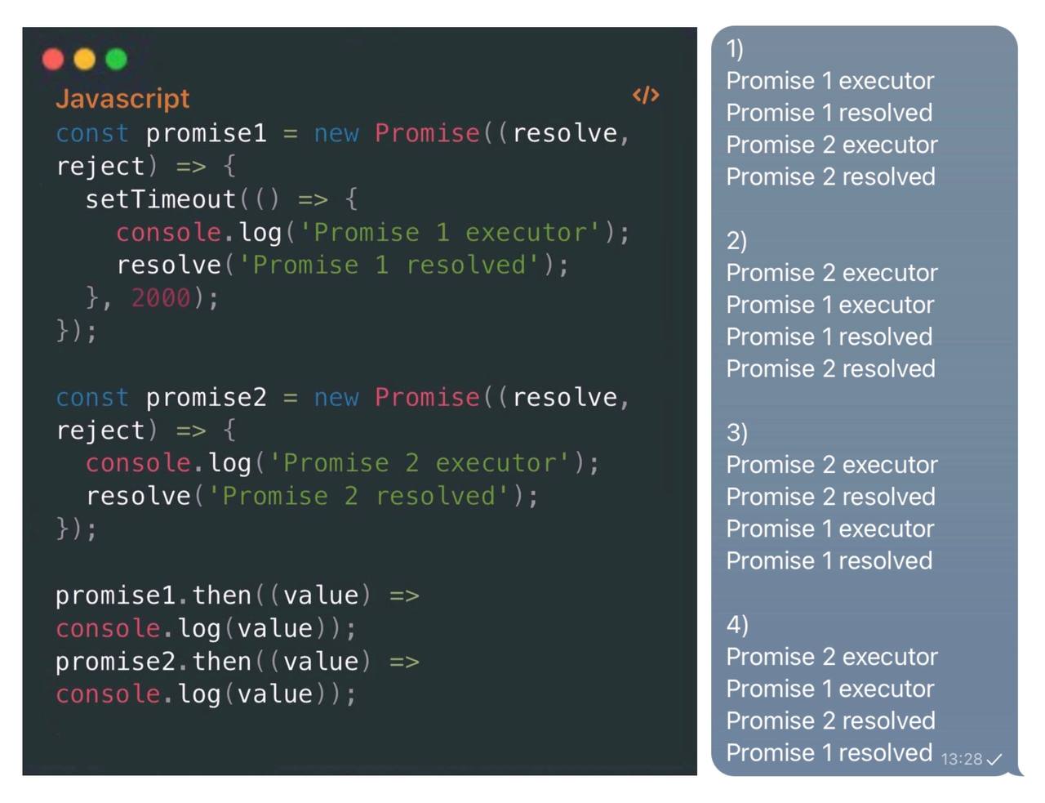Click promise2.then in the code
1045x803 pixels.
click(x=153, y=662)
